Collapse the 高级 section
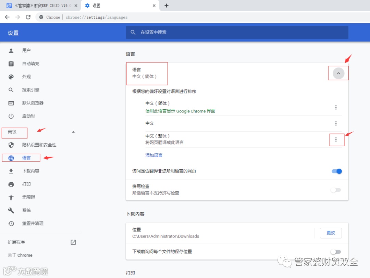The image size is (370, 278). pyautogui.click(x=12, y=132)
